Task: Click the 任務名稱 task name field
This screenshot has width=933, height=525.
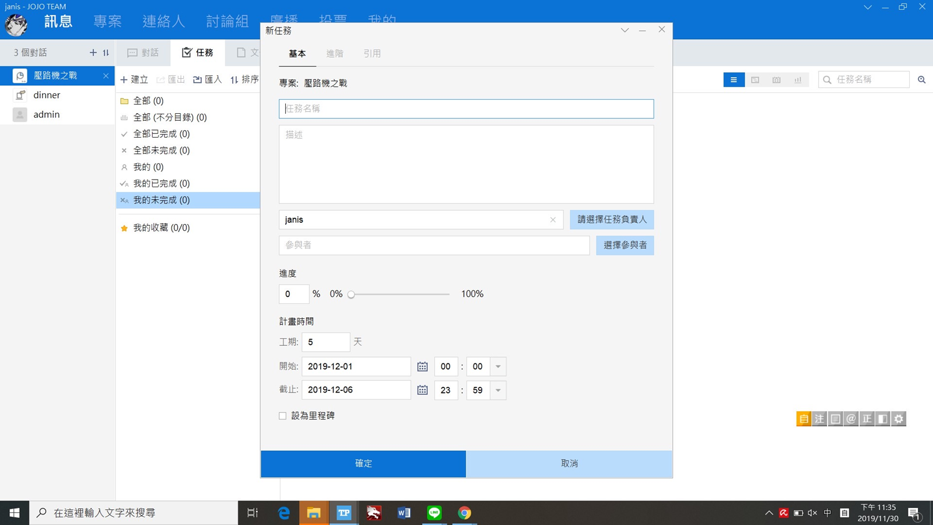Action: point(466,109)
